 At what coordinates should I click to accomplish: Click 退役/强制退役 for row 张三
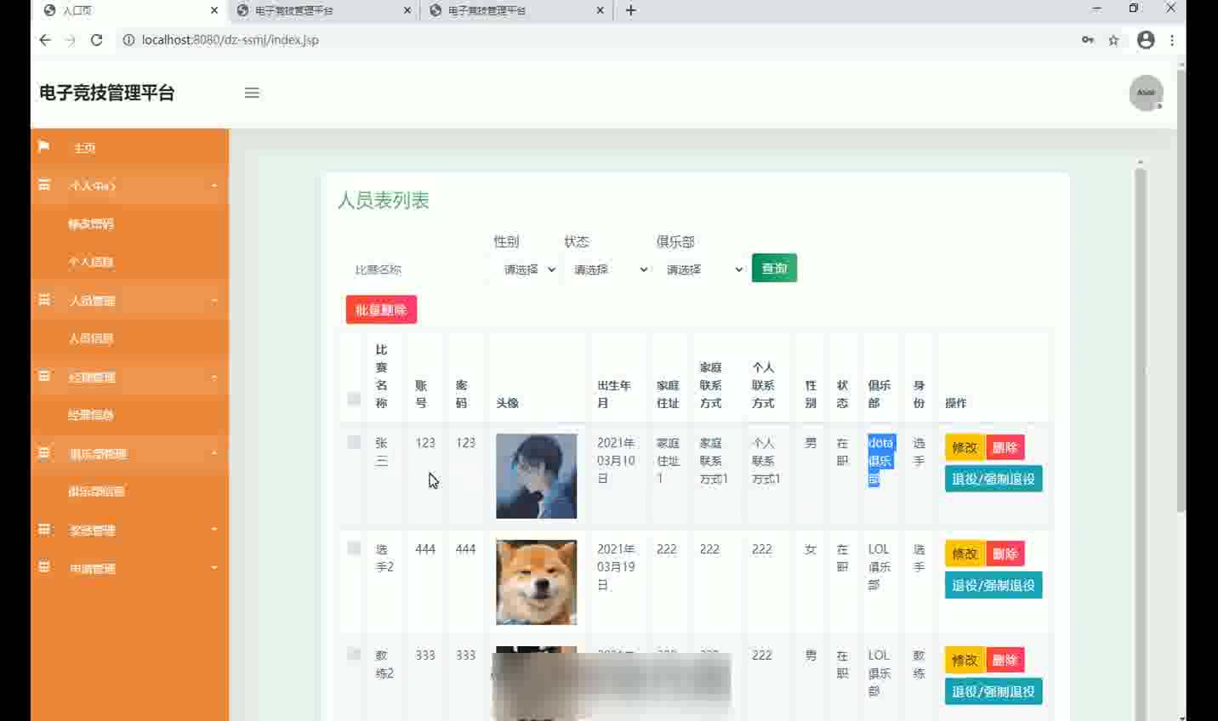point(993,479)
